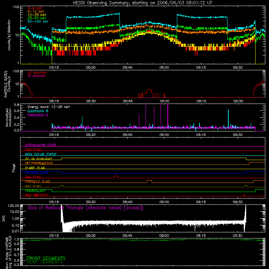Viewport: 269px width, 269px height.
Task: Click 05:15 tick under count rate plot
Action: coord(54,68)
